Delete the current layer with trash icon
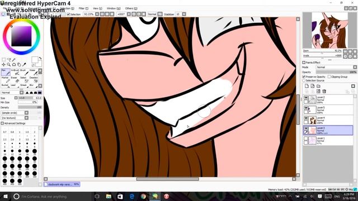The width and height of the screenshot is (358, 201). tap(324, 92)
